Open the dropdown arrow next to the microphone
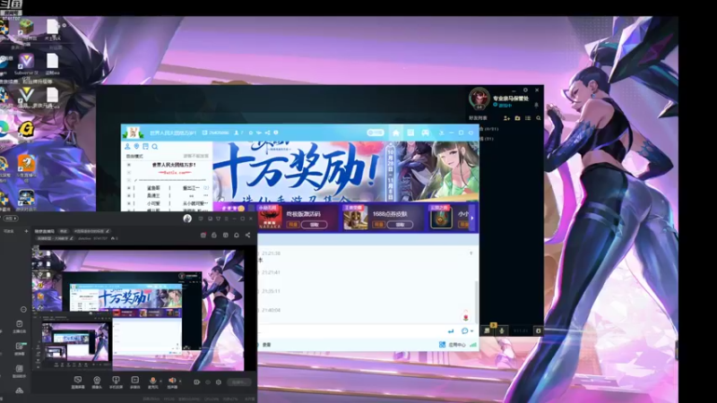This screenshot has height=403, width=717. [x=160, y=382]
